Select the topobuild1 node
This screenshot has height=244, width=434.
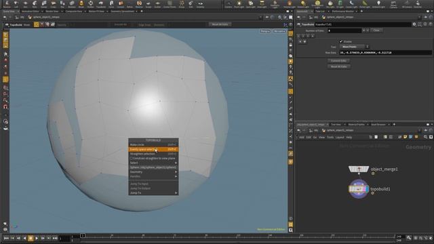coord(359,189)
